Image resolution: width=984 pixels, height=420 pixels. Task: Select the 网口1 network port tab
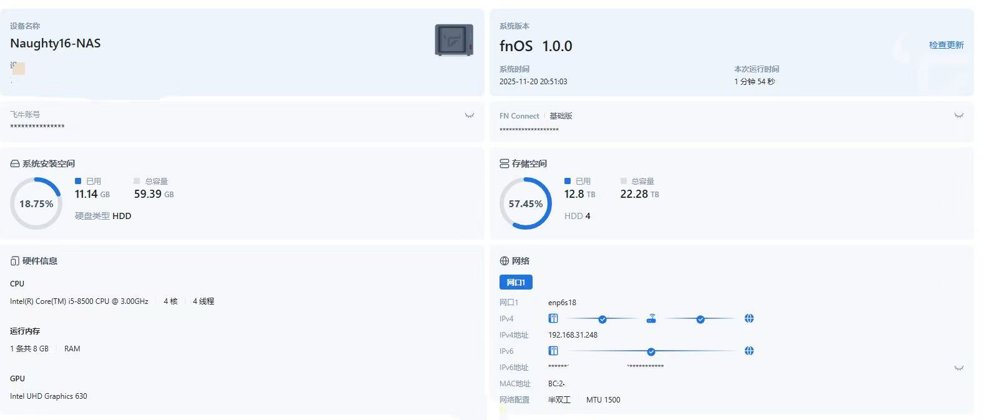tap(516, 282)
